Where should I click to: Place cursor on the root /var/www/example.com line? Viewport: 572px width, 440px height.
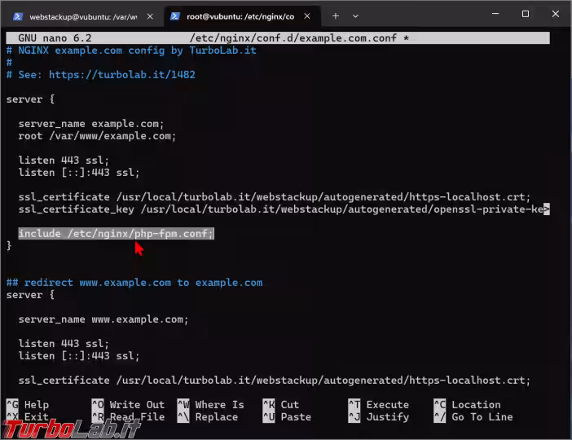96,136
